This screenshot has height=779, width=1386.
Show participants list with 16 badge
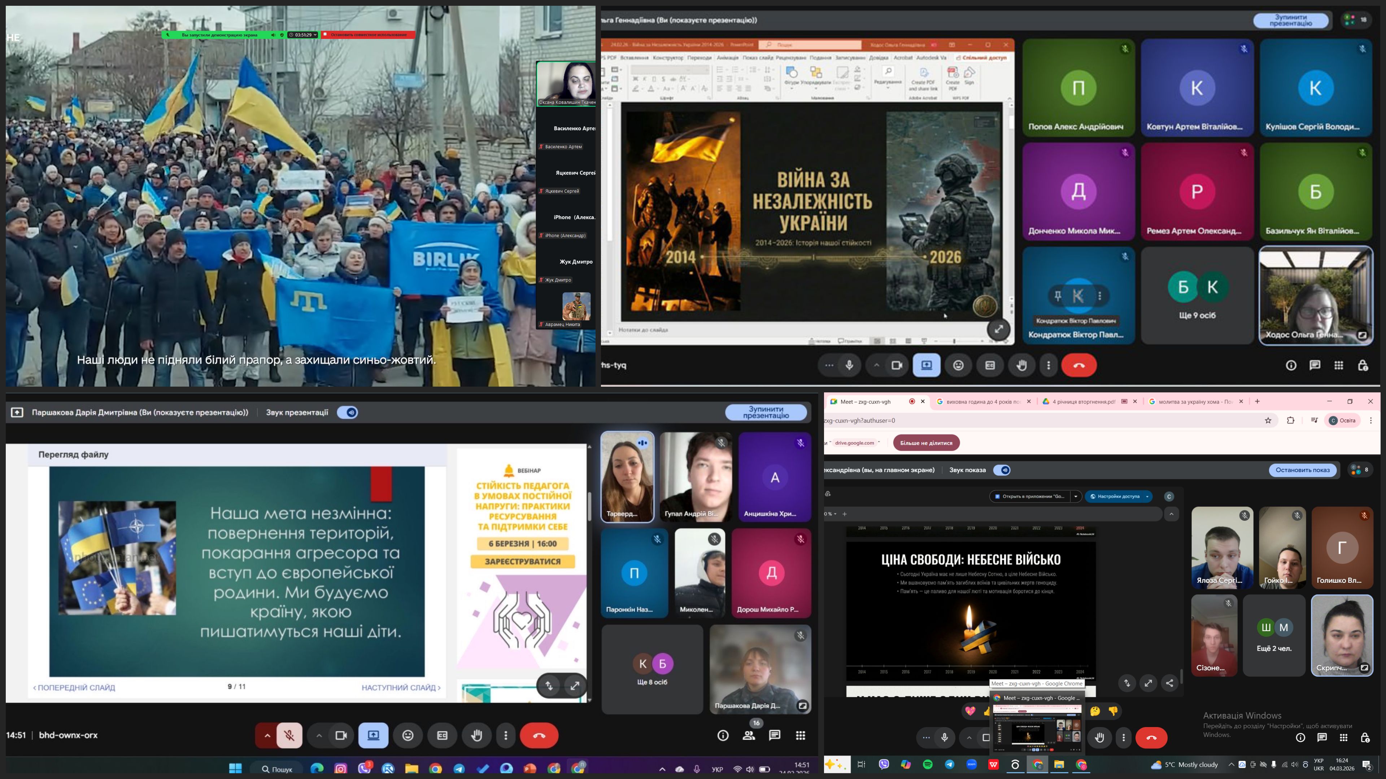[749, 735]
